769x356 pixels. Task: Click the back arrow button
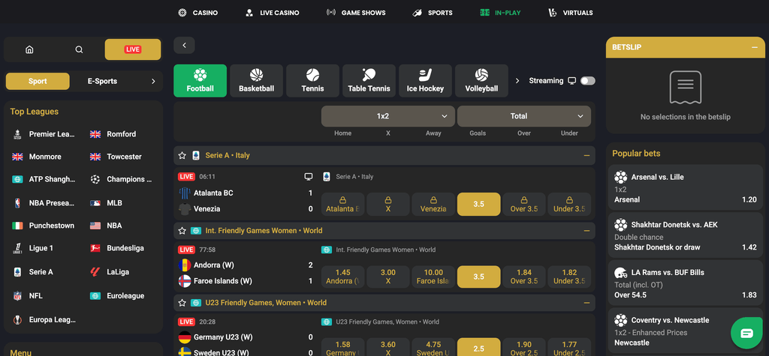184,45
